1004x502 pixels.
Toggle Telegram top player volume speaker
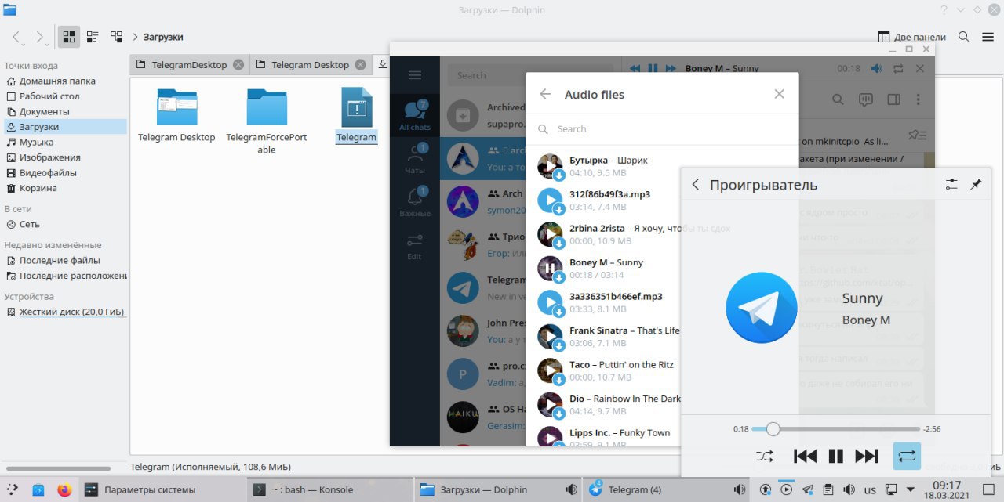[876, 69]
